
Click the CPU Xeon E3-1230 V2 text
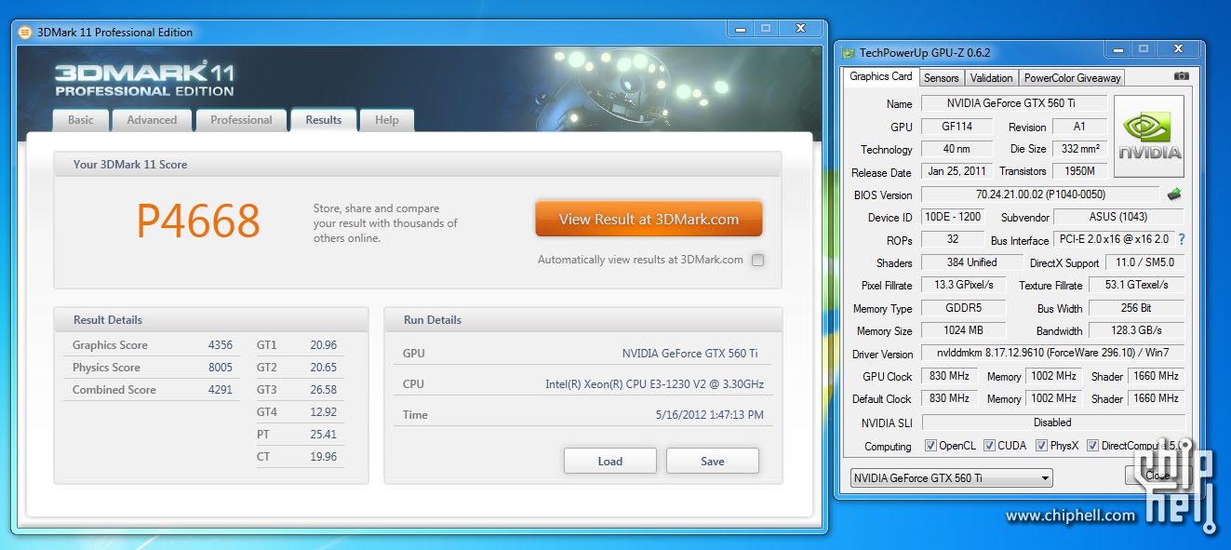pyautogui.click(x=655, y=384)
